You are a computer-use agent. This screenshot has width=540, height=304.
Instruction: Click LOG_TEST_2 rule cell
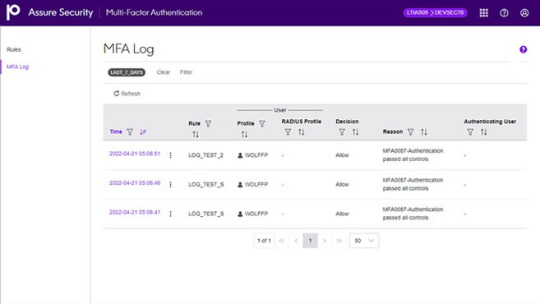(206, 155)
